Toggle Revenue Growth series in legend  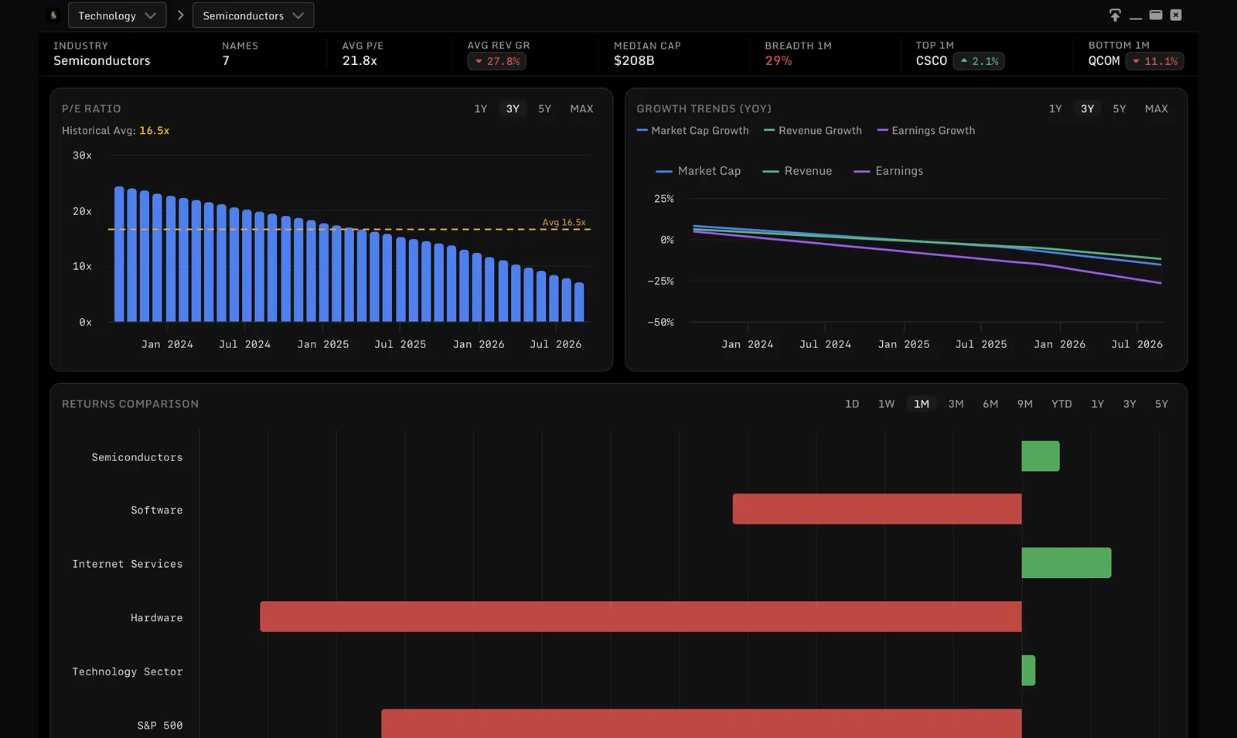pyautogui.click(x=813, y=131)
